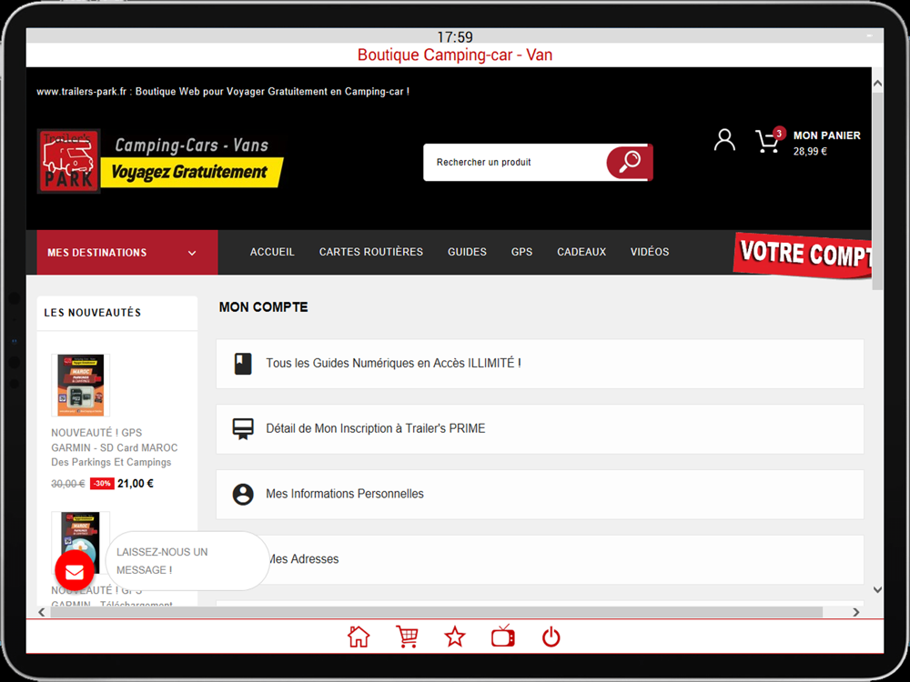Click the horizontal scrollbar right arrow
910x682 pixels.
tap(856, 612)
